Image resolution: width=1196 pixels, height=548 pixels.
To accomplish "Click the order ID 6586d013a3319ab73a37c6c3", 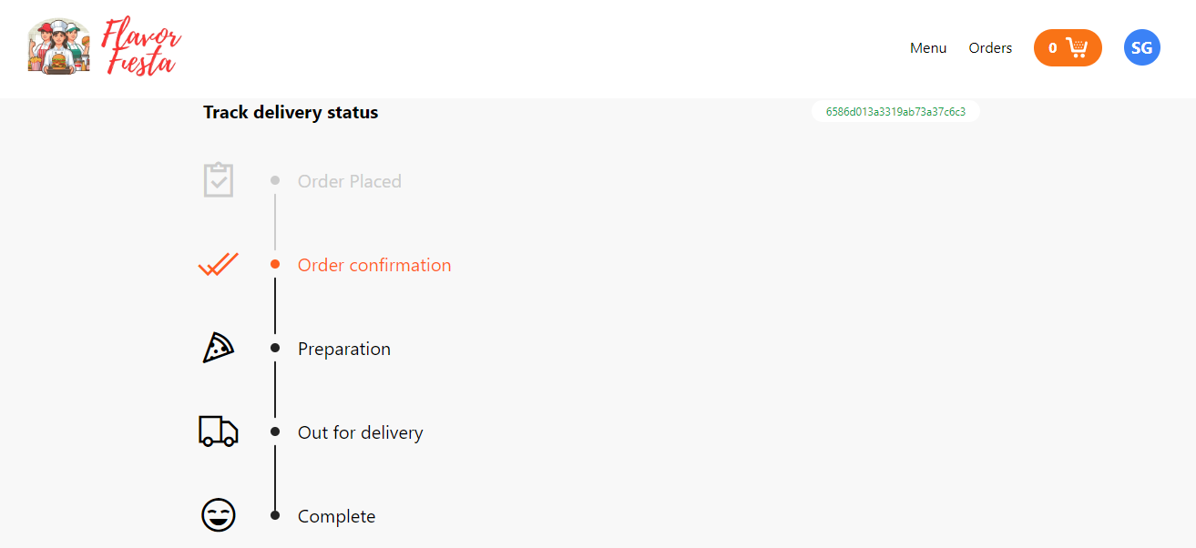I will point(894,110).
